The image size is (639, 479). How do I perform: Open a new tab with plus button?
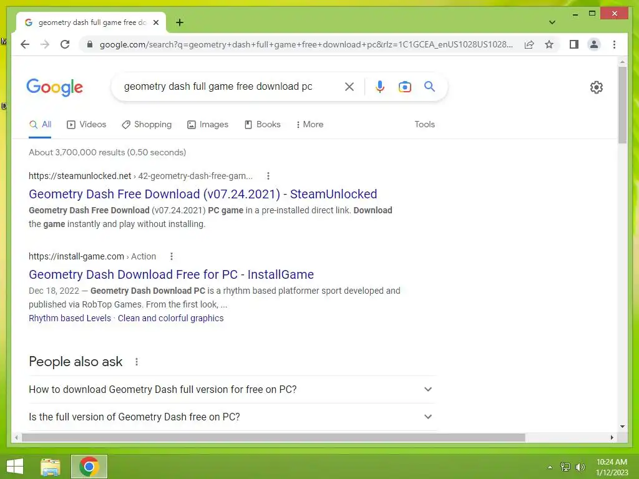(180, 22)
